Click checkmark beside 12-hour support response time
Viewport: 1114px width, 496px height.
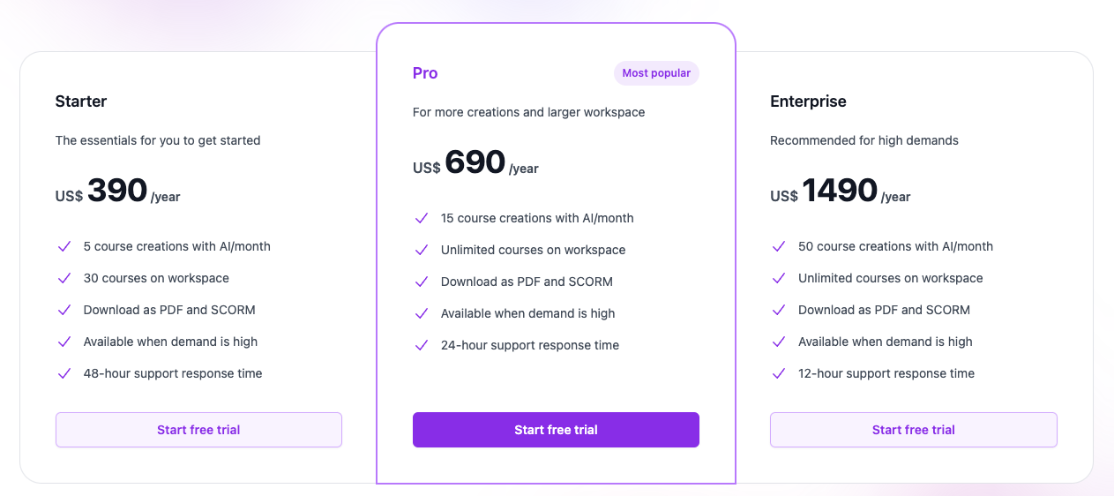coord(779,373)
